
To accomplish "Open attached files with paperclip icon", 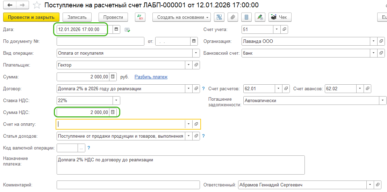I will (232, 17).
